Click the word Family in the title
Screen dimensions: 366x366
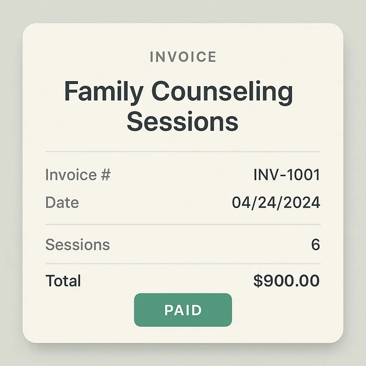coord(104,91)
